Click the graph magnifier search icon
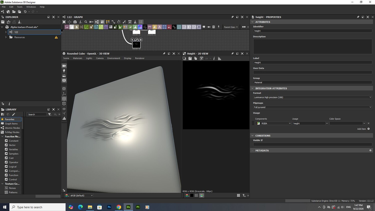 coord(86,22)
